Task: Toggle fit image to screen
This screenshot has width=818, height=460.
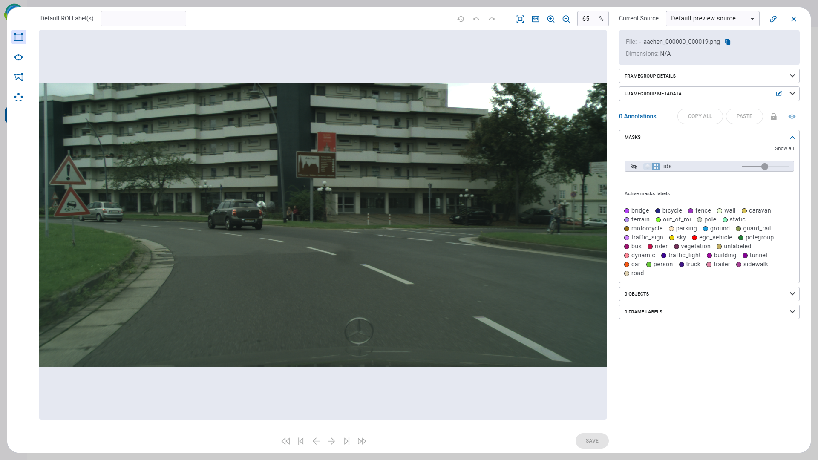Action: point(520,19)
